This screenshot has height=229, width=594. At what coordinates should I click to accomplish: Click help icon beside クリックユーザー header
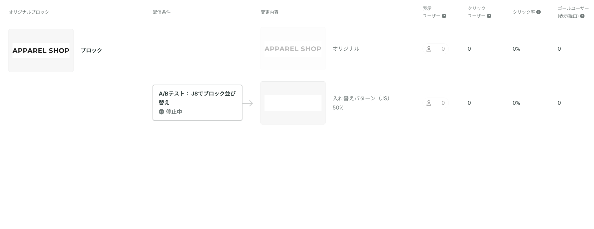pyautogui.click(x=489, y=16)
